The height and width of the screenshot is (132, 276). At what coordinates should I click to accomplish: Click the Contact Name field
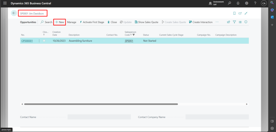[99, 117]
